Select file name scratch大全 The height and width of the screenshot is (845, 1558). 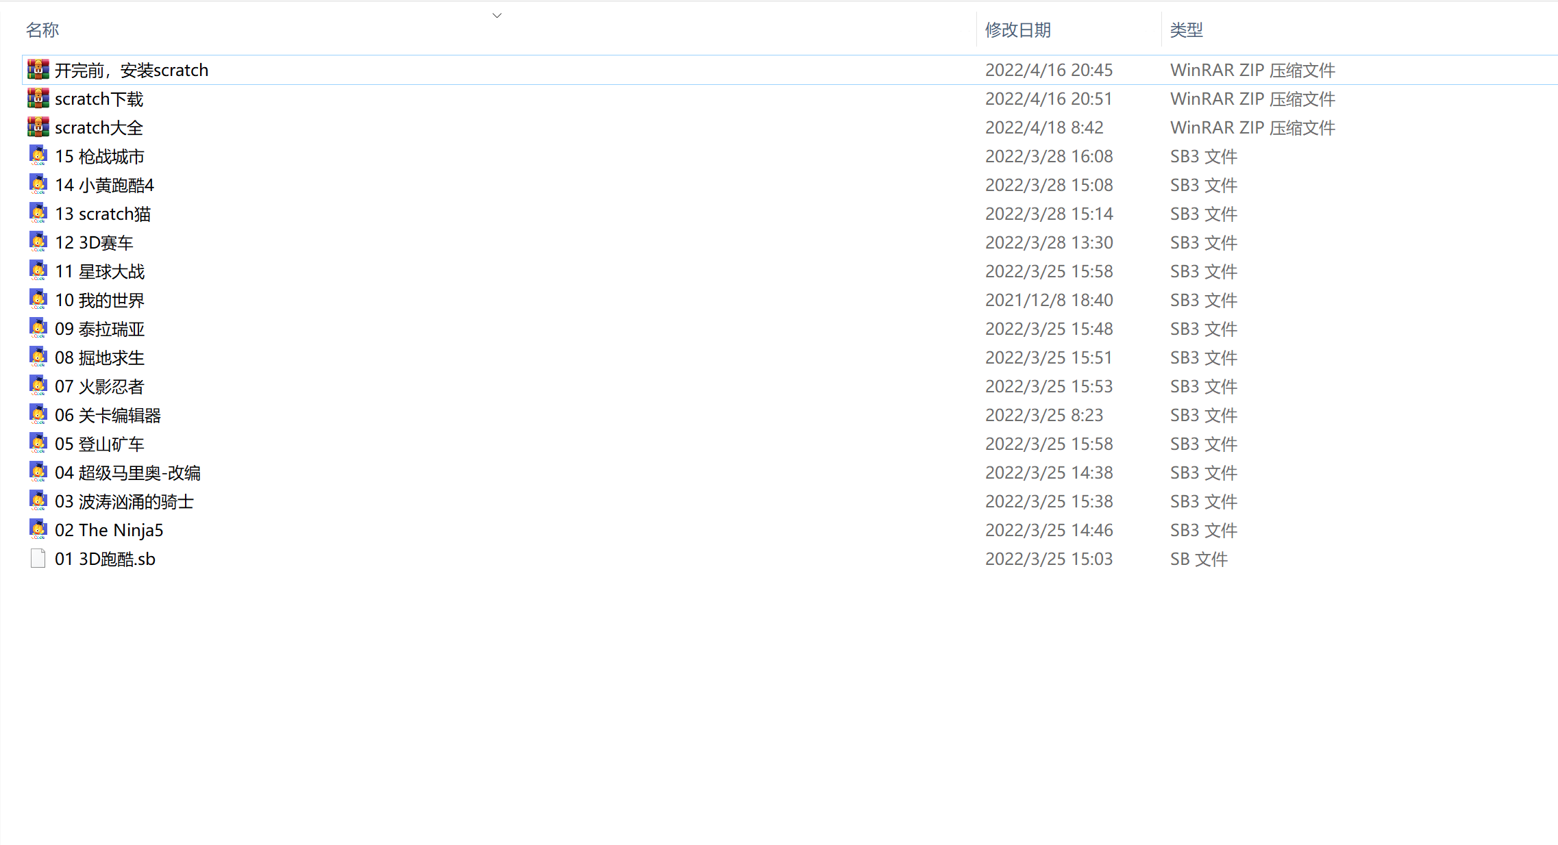(99, 127)
